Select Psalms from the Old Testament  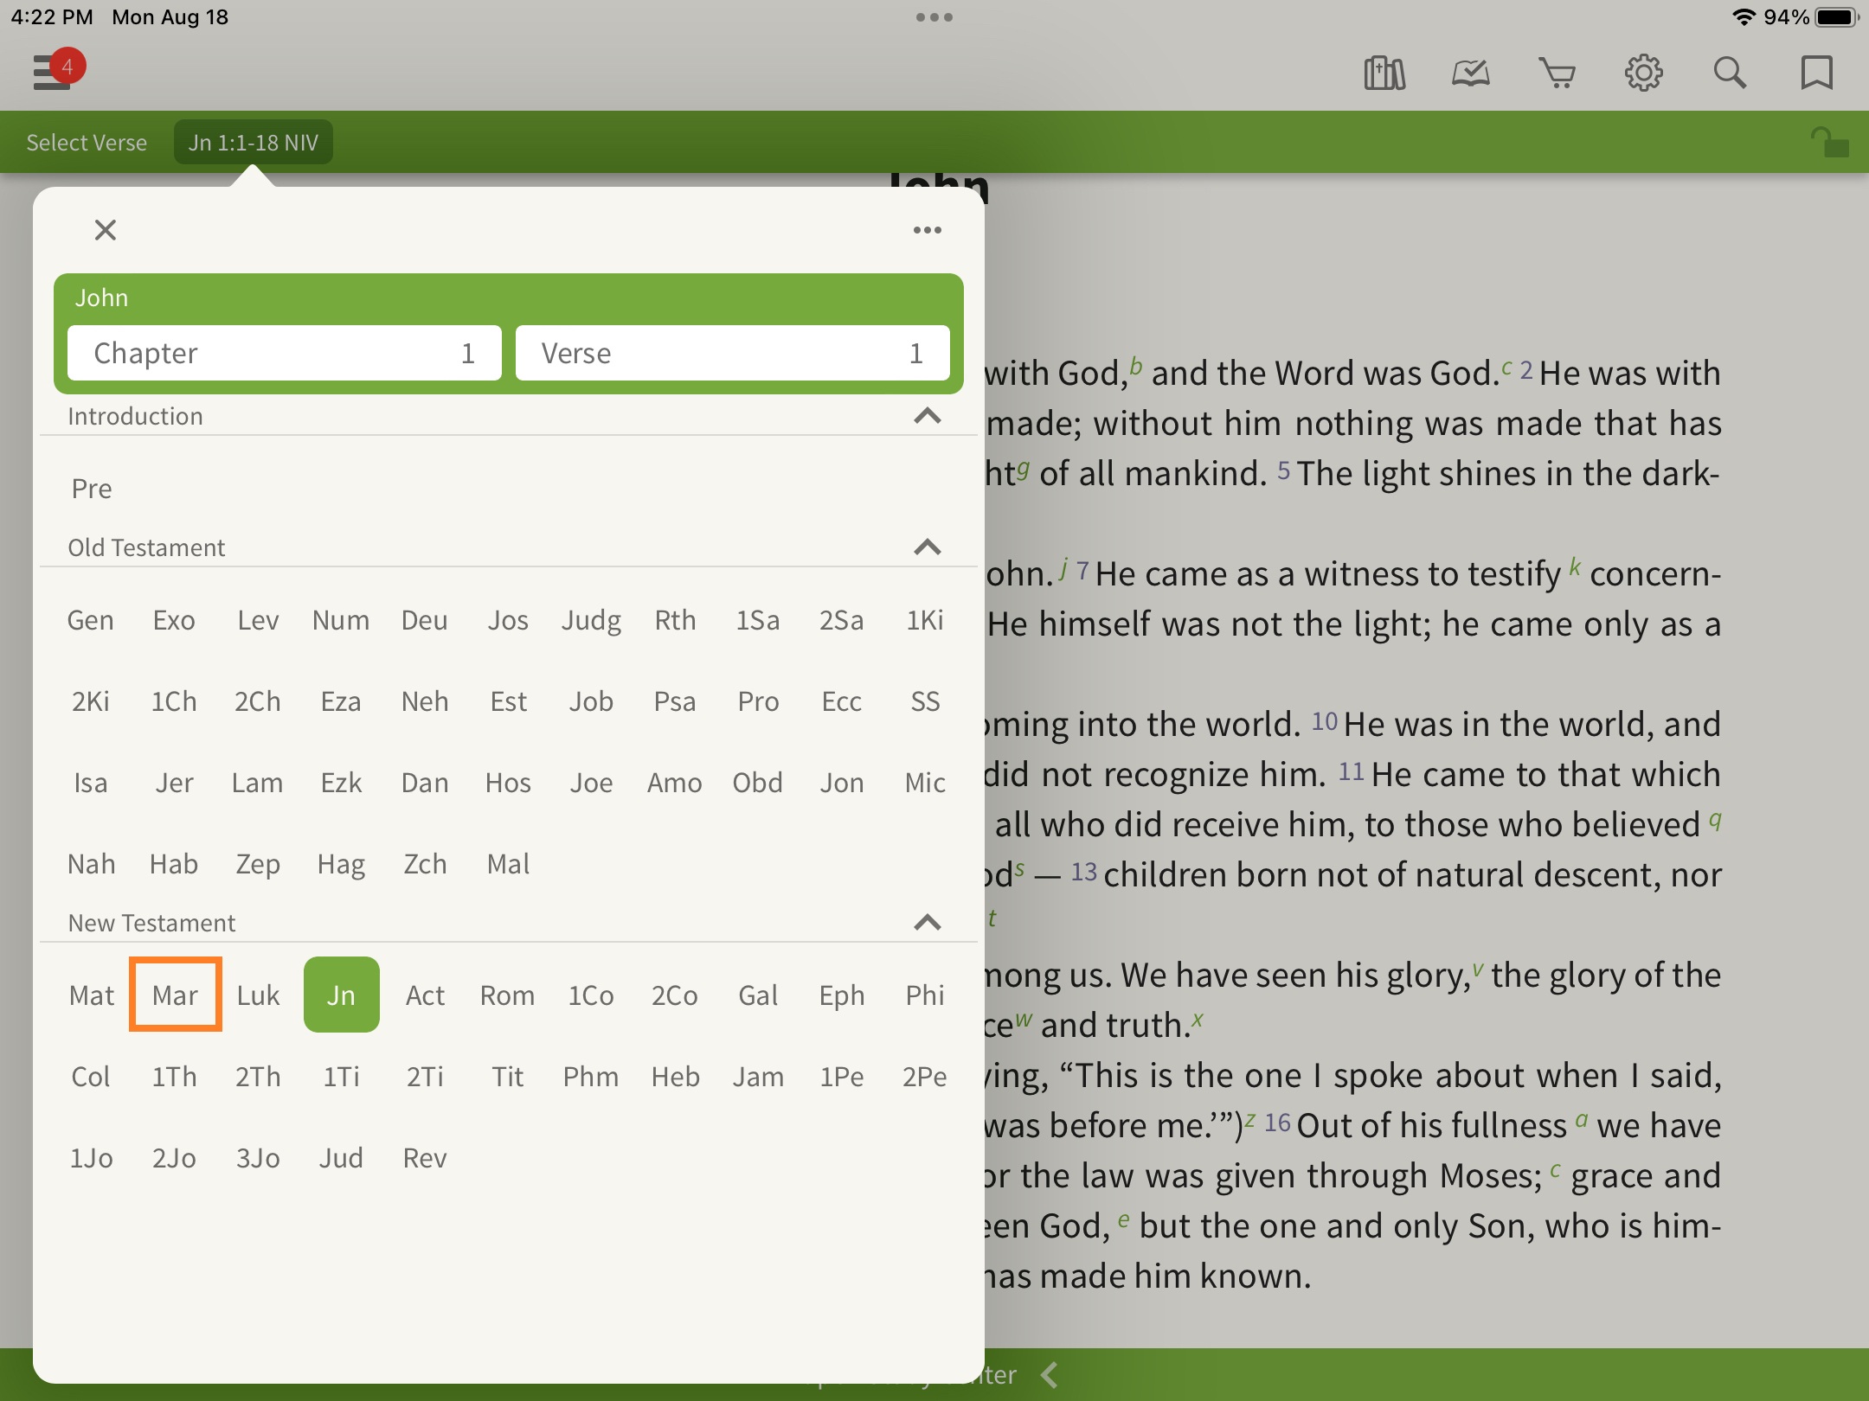(x=674, y=701)
